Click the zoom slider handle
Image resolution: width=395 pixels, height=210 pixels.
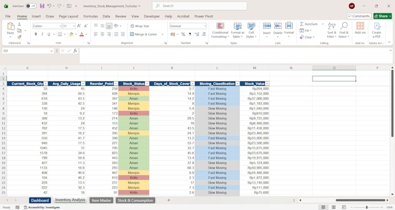pyautogui.click(x=367, y=207)
